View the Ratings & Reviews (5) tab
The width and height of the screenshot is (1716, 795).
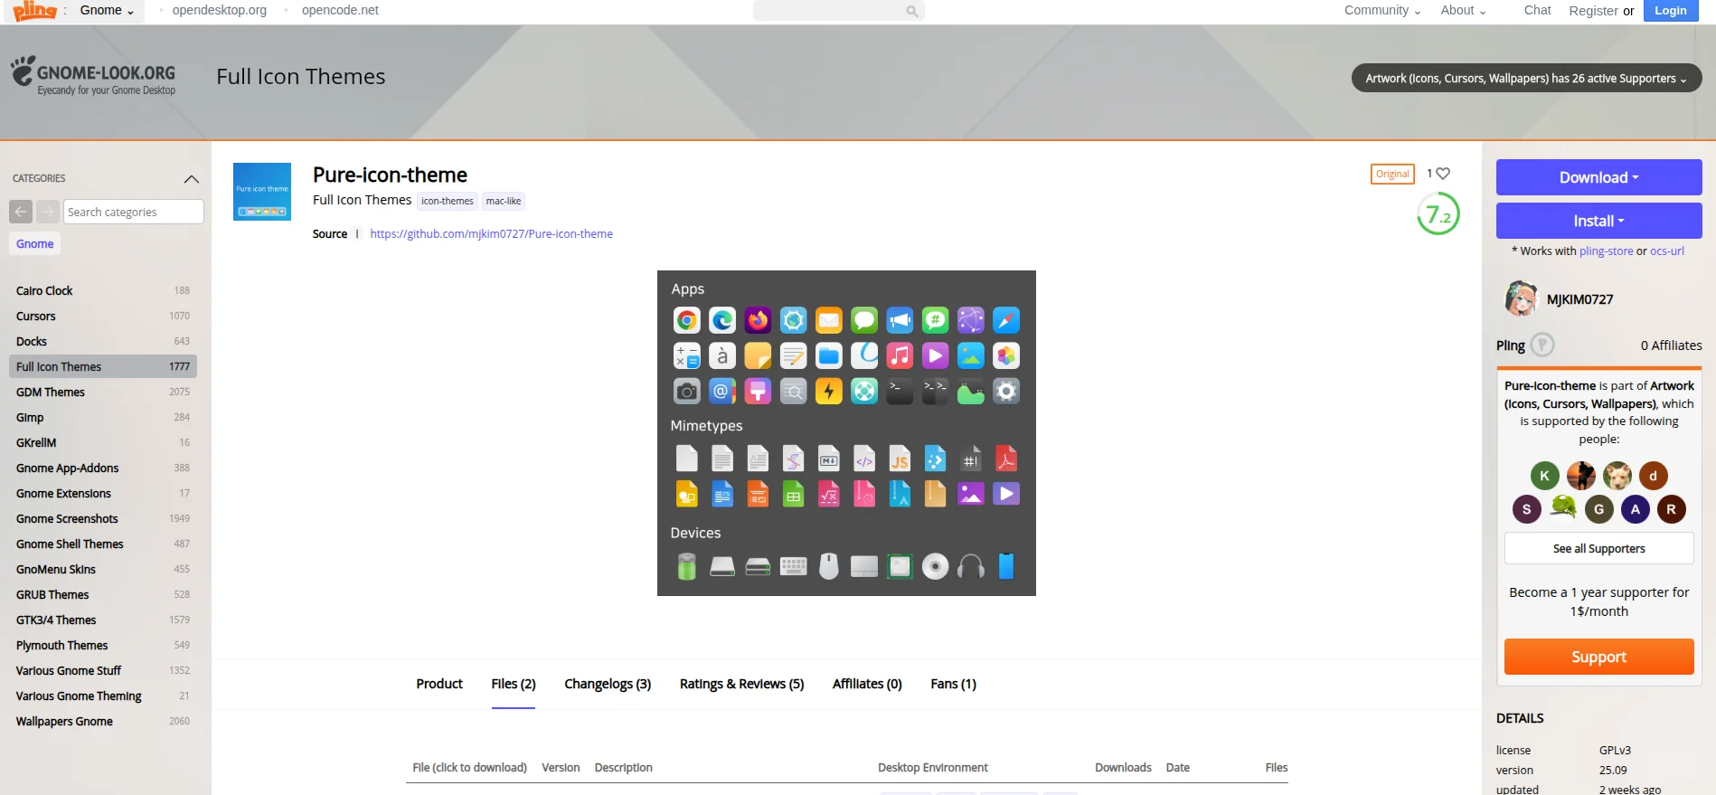[x=741, y=684]
